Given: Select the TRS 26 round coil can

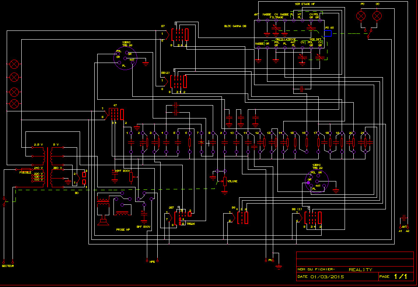Looking at the screenshot, I should pyautogui.click(x=125, y=58).
